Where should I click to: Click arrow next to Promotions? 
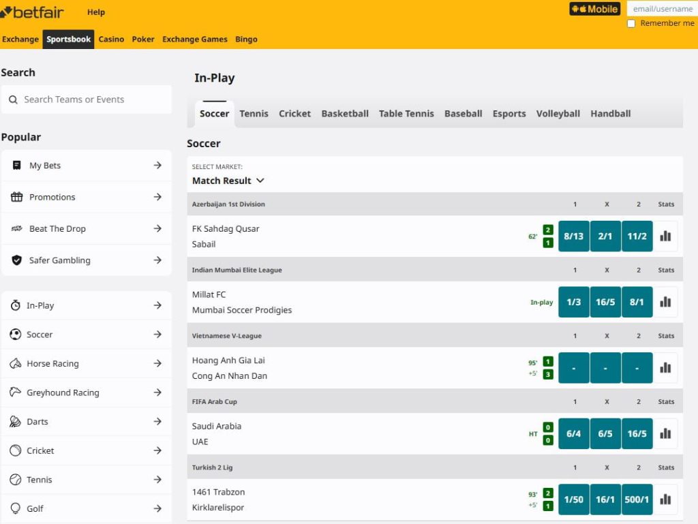pyautogui.click(x=157, y=197)
